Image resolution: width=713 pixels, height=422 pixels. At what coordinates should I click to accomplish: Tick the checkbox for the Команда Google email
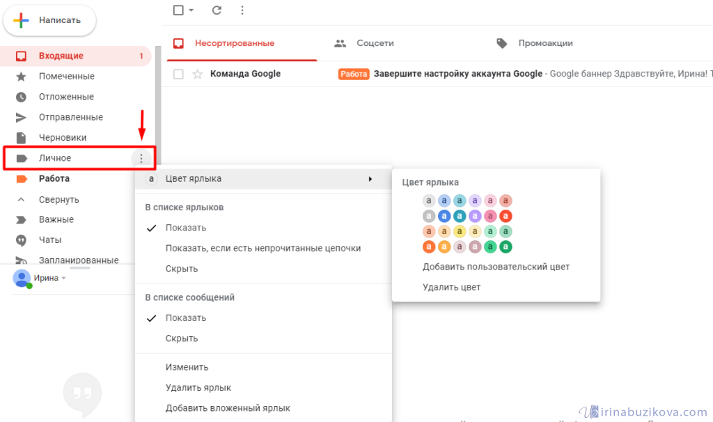[178, 74]
